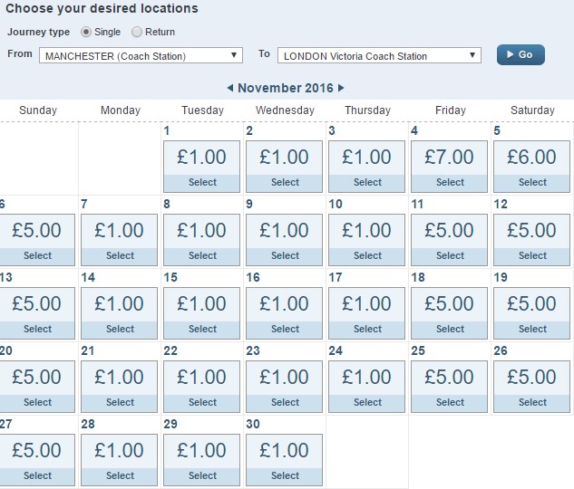Choose the £5.00 fare on November 27
The height and width of the screenshot is (489, 574).
tap(36, 460)
